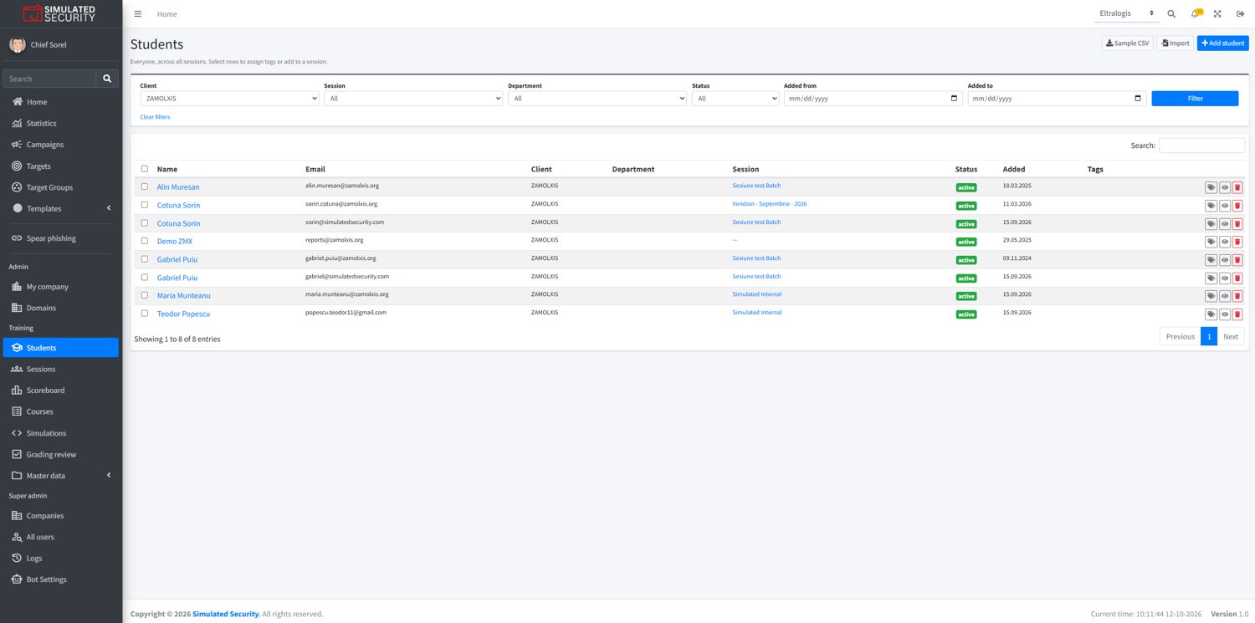
Task: Click the logout icon in top bar
Action: pos(1241,14)
